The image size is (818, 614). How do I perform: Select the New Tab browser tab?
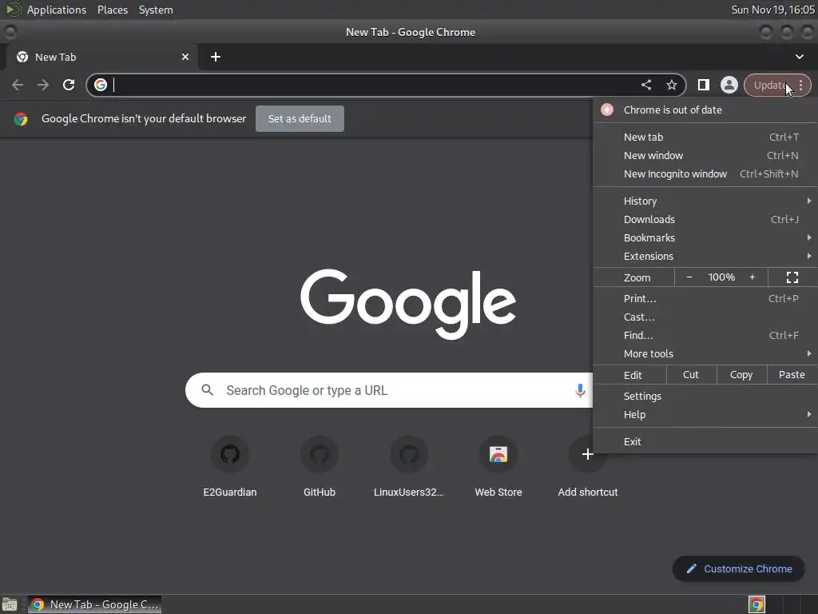(x=101, y=57)
